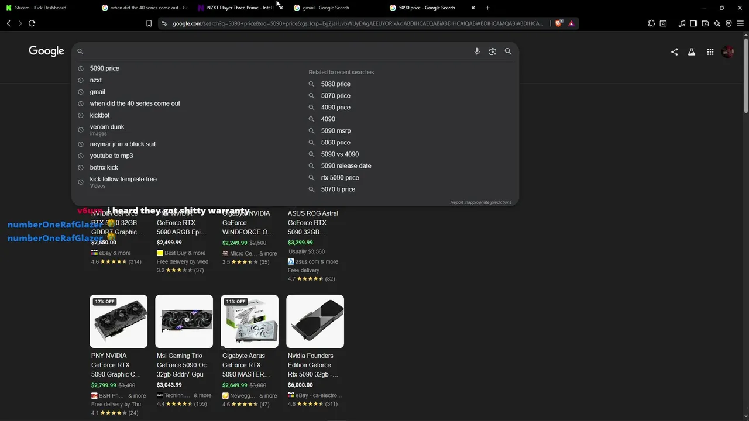Open the Brave Rewards triangle icon
The width and height of the screenshot is (749, 421).
[571, 23]
